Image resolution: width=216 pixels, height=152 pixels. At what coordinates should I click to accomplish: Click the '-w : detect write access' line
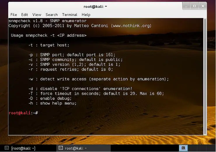[98, 79]
